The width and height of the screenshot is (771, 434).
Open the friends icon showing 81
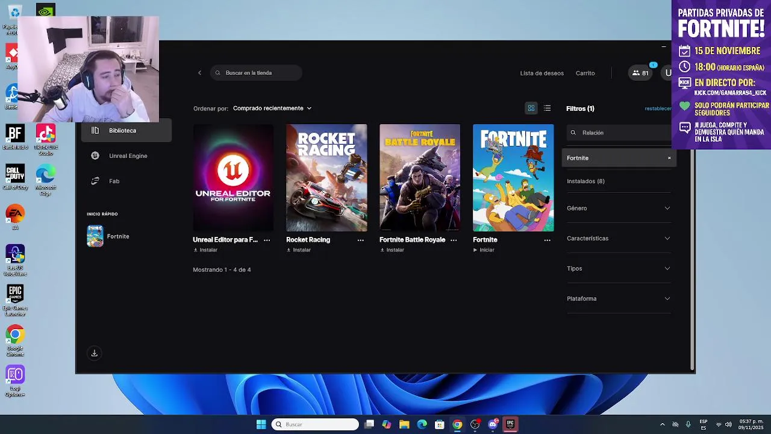[640, 73]
